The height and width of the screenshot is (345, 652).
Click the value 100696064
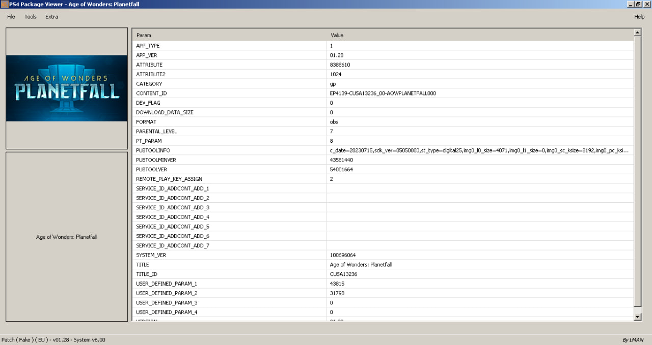(343, 255)
